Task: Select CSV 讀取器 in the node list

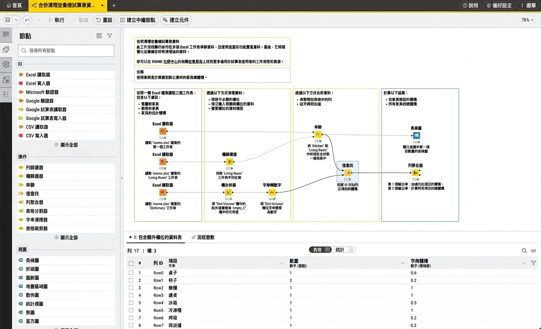Action: (66, 127)
